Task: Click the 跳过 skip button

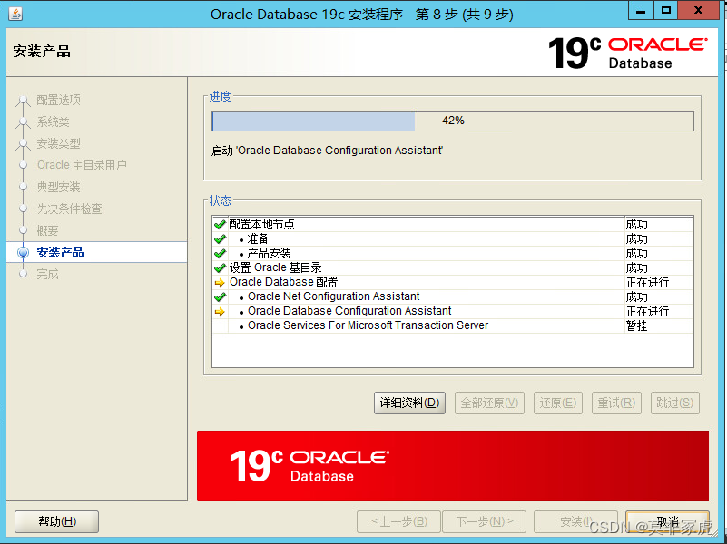Action: point(674,403)
